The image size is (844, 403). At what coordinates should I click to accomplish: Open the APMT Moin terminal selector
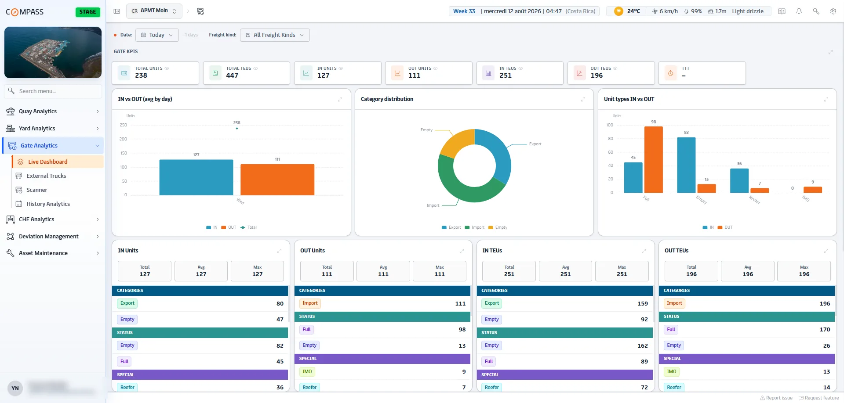(154, 11)
